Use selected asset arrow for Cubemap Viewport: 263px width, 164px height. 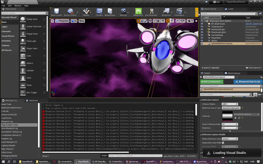click(x=236, y=118)
